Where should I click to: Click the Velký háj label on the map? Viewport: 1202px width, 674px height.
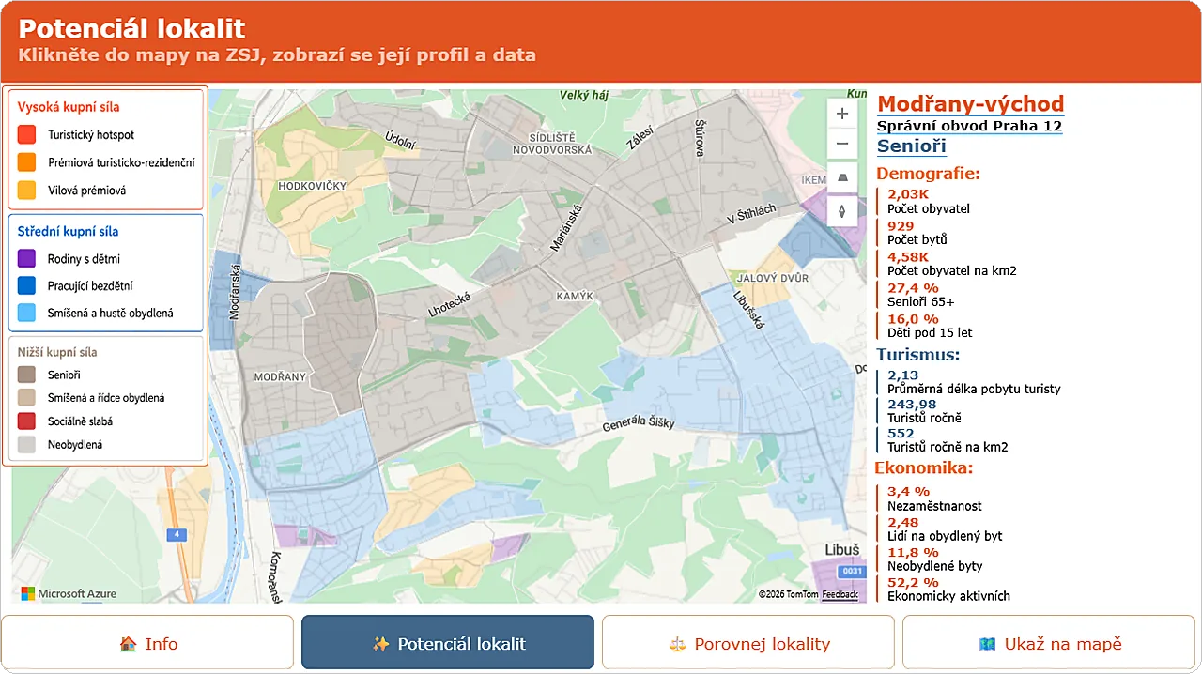(584, 95)
